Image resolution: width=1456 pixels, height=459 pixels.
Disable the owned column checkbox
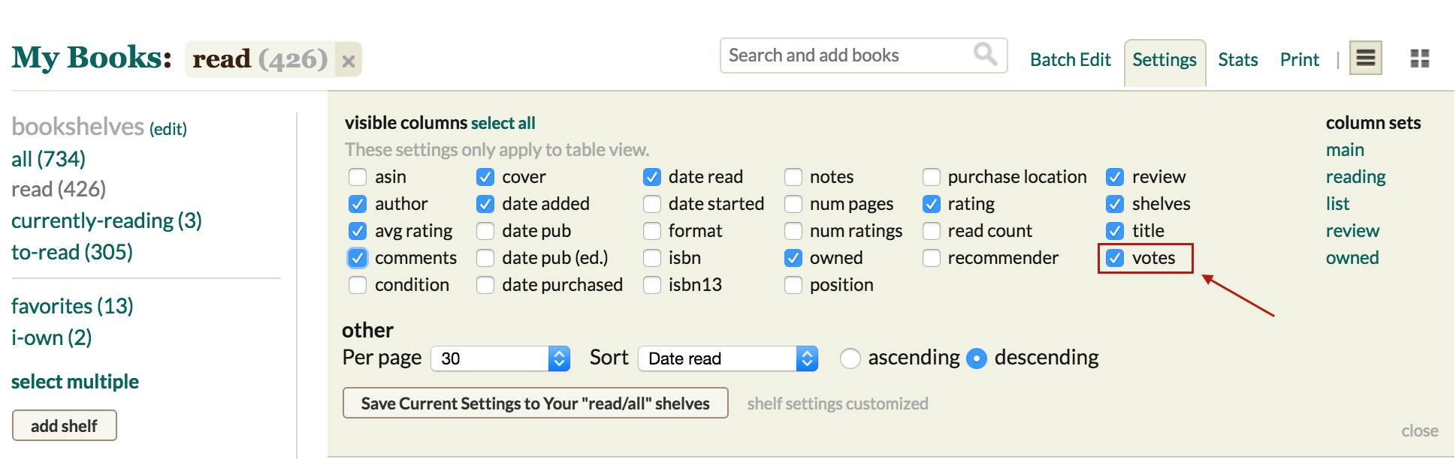pos(793,258)
